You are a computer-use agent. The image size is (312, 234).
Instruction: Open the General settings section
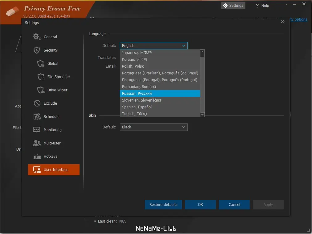50,37
